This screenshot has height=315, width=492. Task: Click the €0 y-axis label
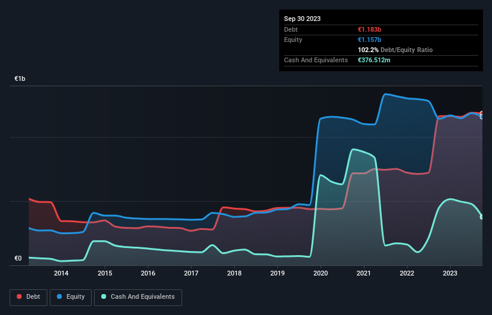(x=18, y=258)
